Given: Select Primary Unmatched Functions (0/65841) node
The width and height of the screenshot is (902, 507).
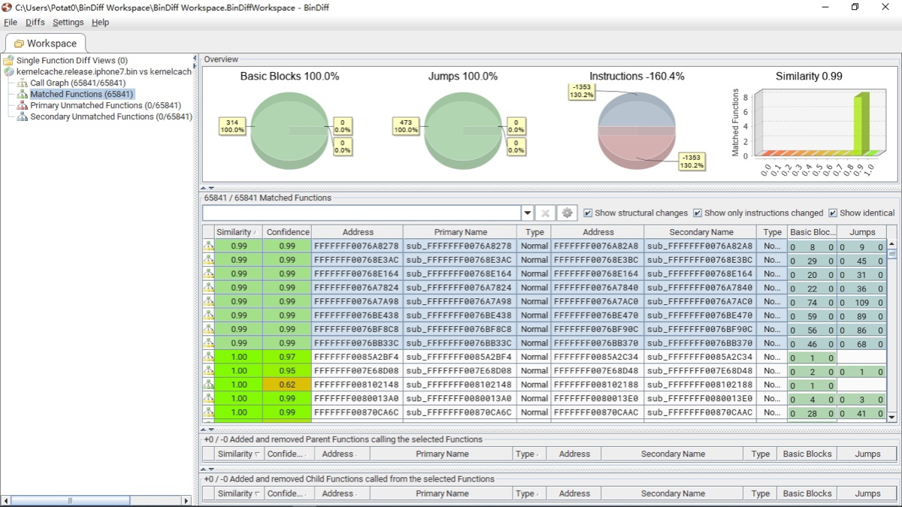Looking at the screenshot, I should [105, 105].
